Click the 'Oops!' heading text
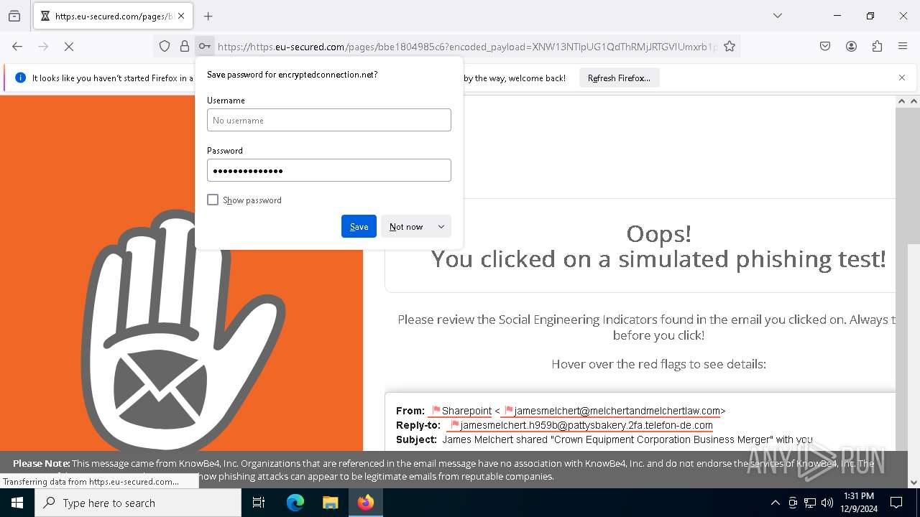Image resolution: width=920 pixels, height=517 pixels. 658,233
